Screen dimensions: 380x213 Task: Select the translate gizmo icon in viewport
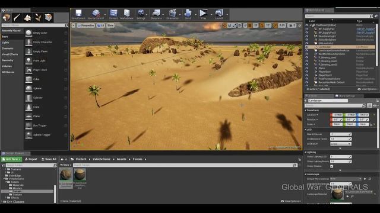(x=224, y=25)
